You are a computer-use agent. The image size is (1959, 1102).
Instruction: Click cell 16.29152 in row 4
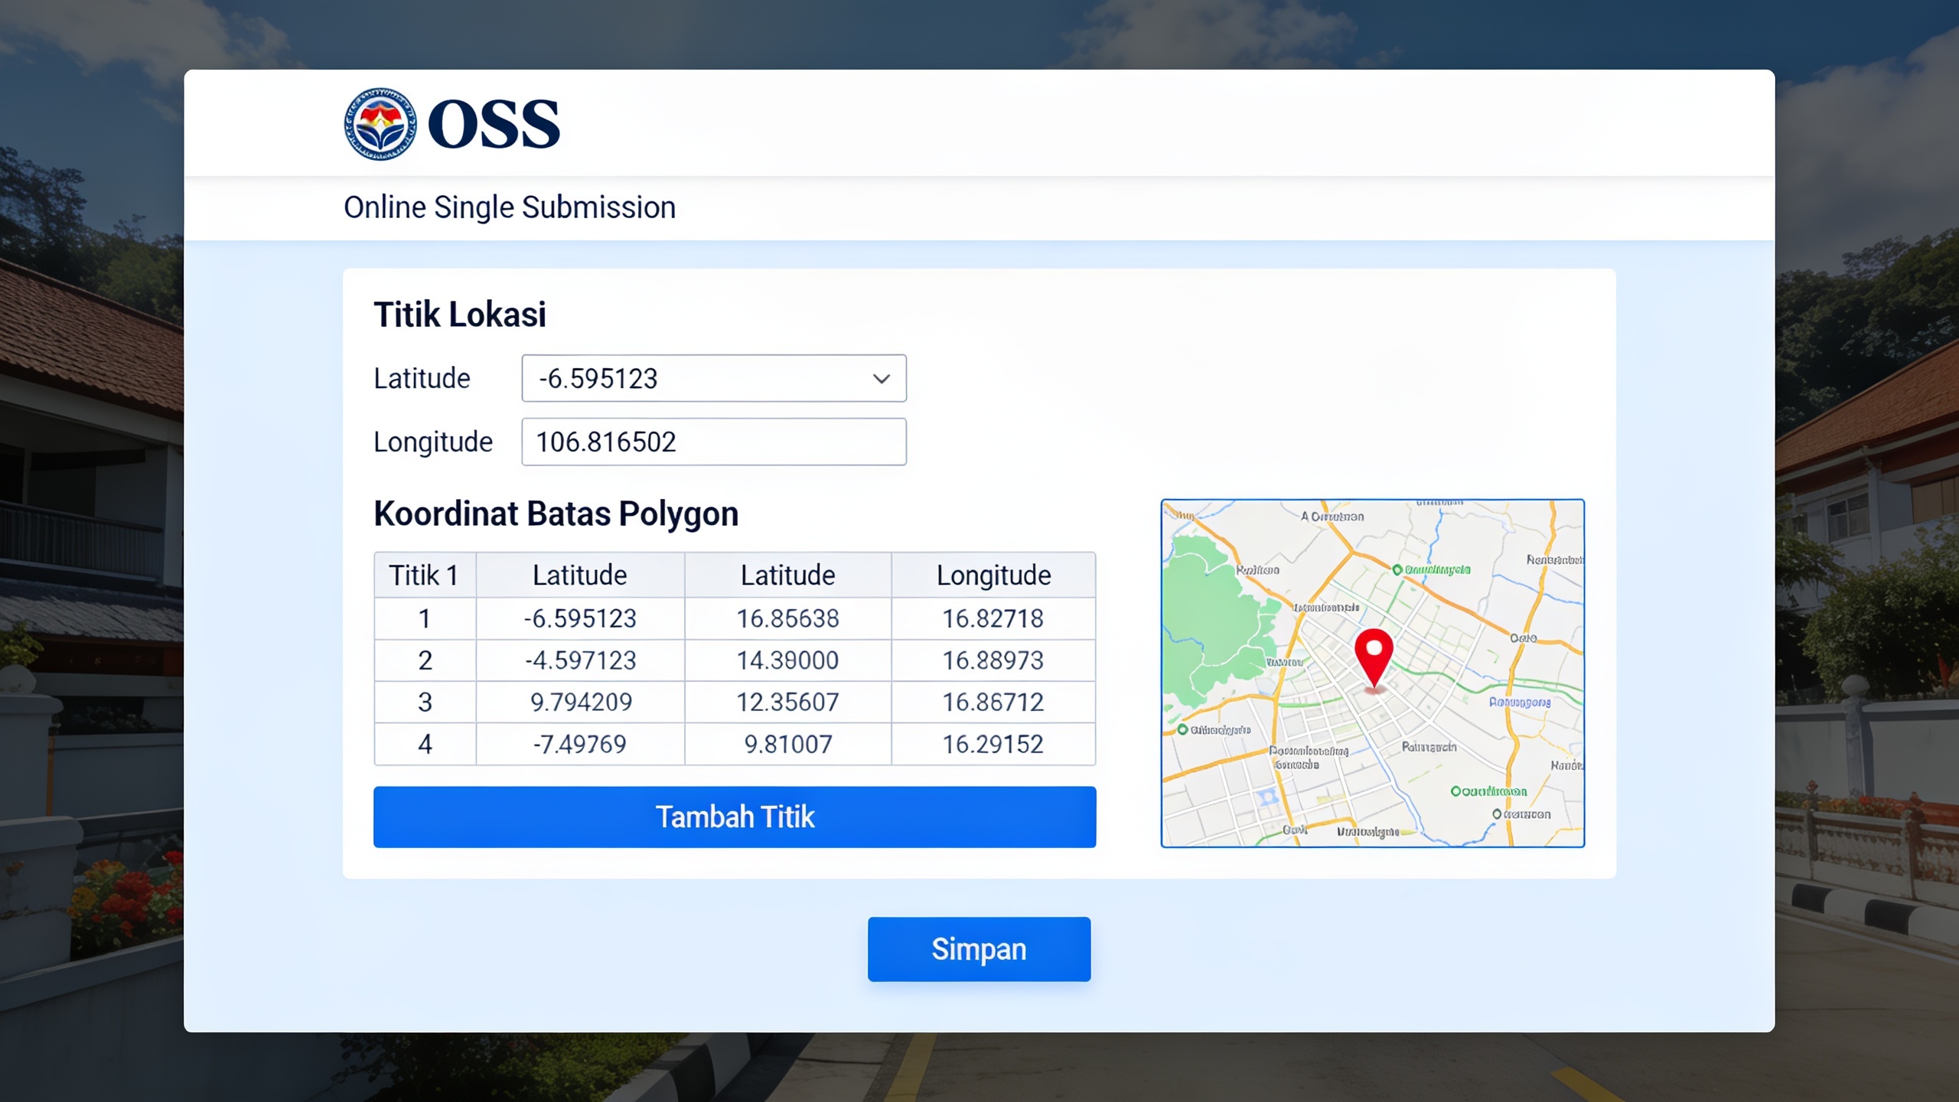[993, 744]
